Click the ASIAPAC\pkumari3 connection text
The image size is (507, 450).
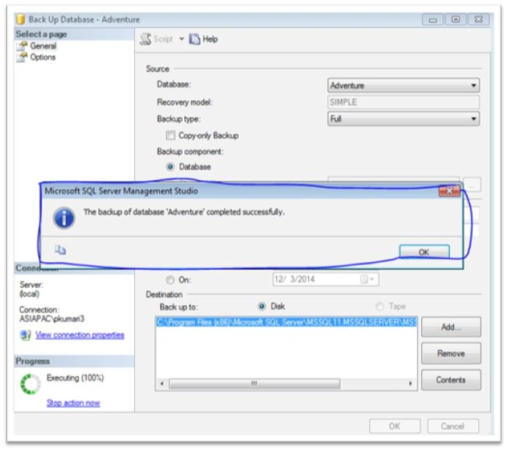(51, 319)
